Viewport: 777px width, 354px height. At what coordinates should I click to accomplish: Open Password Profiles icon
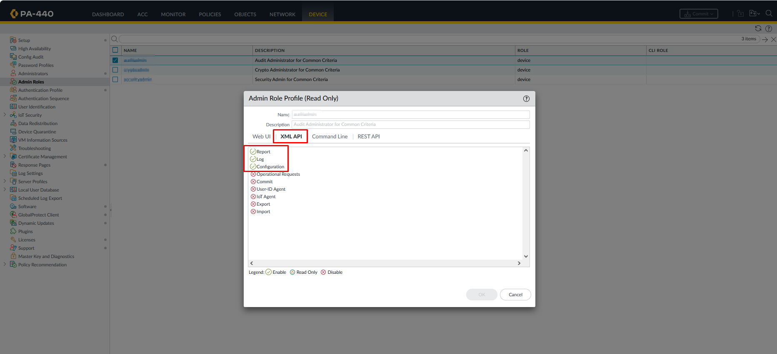[13, 65]
